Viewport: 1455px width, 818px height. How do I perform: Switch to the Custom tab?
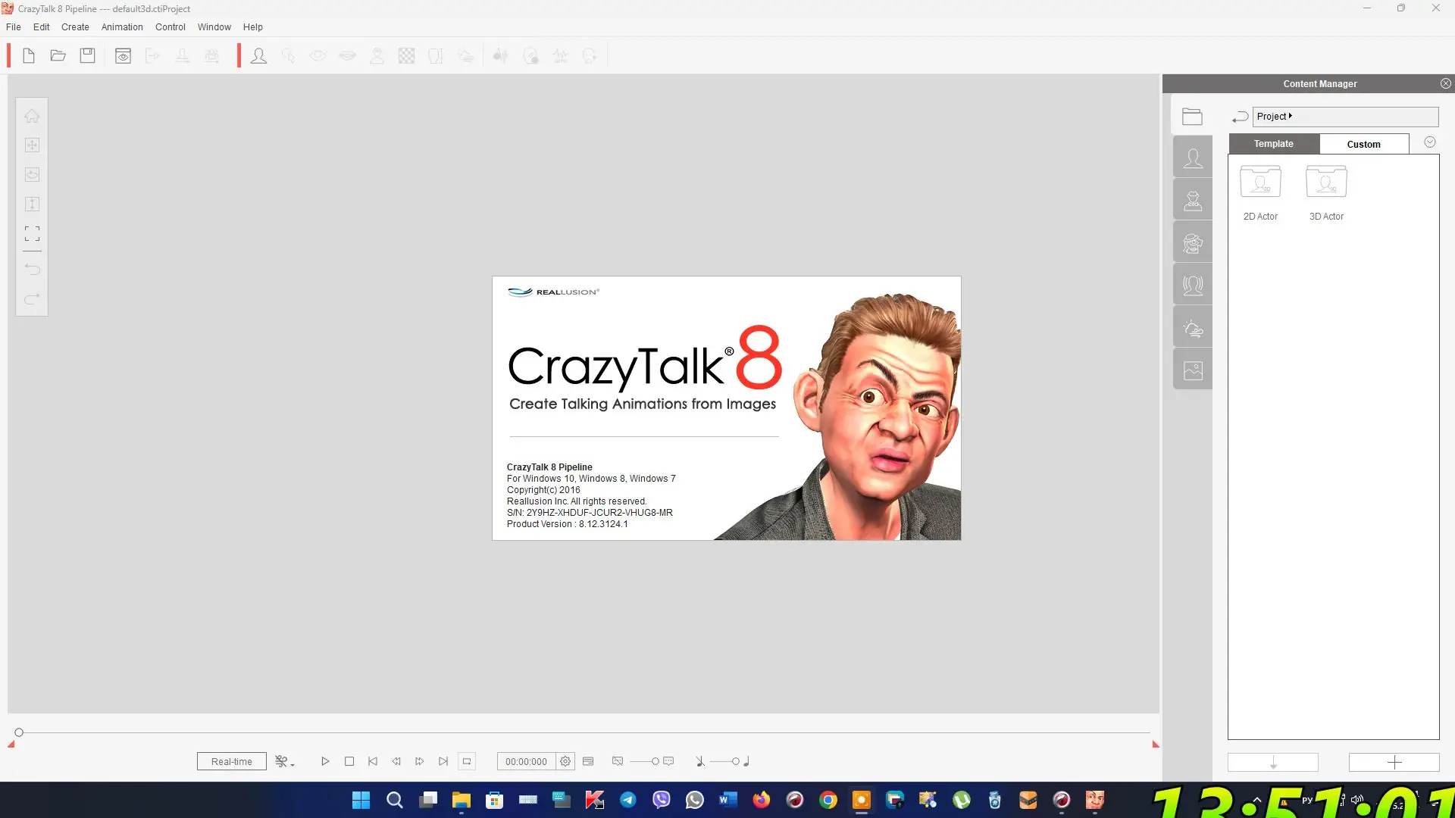pos(1363,144)
